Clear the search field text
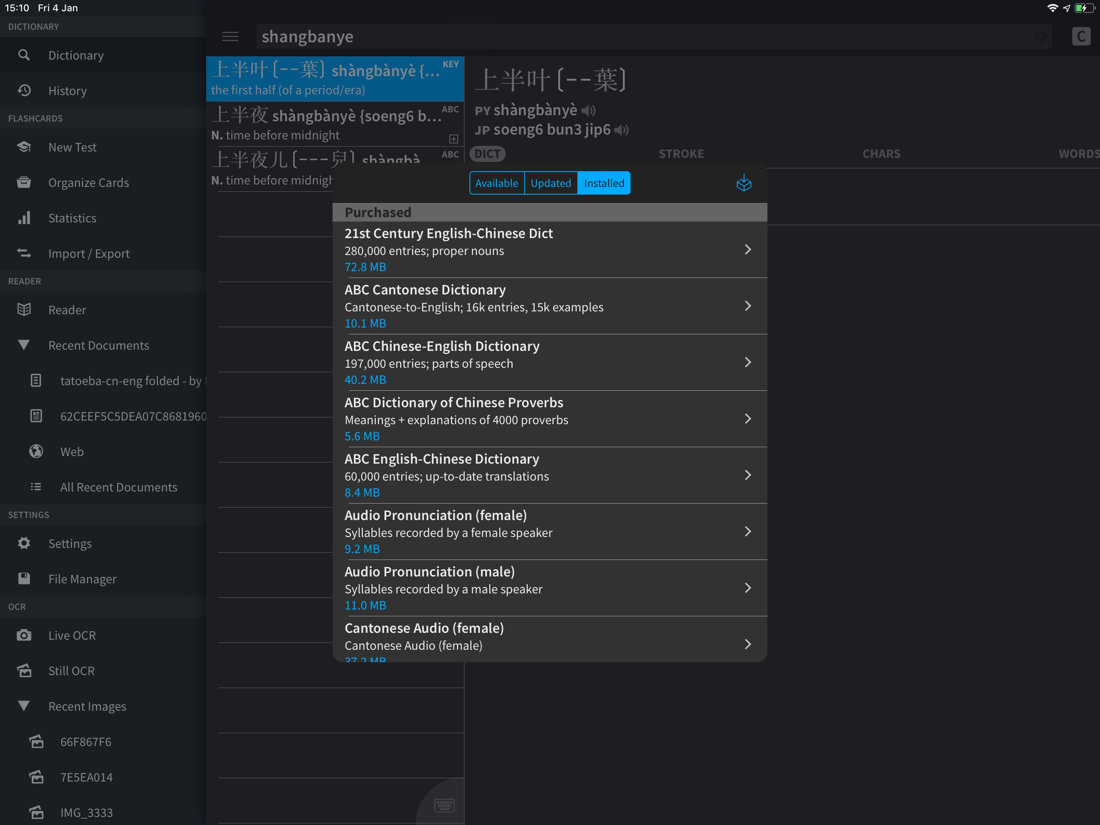 pyautogui.click(x=1040, y=37)
